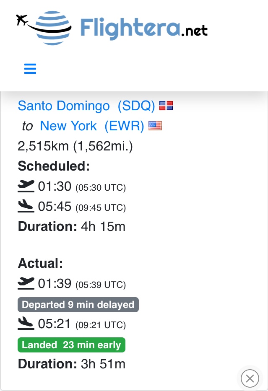Click the Flightera.net site title
The image size is (268, 391).
(143, 28)
